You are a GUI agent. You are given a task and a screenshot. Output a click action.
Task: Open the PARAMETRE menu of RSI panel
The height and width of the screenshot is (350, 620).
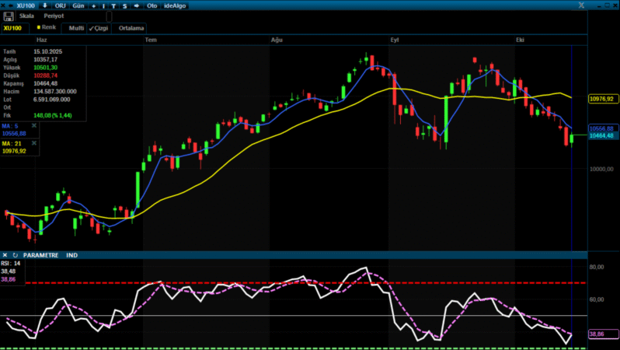[x=40, y=255]
